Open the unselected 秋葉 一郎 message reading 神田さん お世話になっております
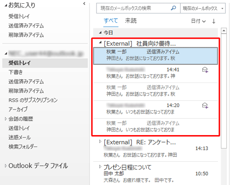 (x=156, y=91)
